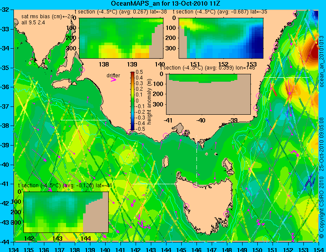Click the 141 longitude axis label
Image resolution: width=326 pixels, height=252 pixels.
[x=120, y=249]
